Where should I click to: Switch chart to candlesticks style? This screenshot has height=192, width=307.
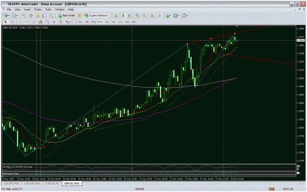pyautogui.click(x=123, y=16)
